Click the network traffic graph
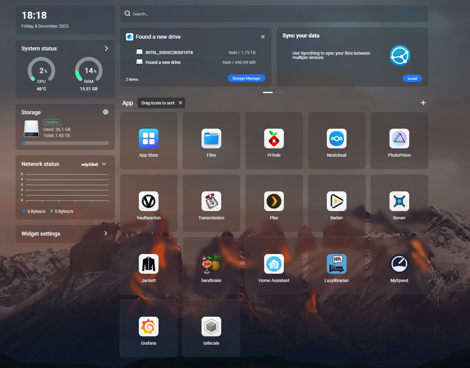This screenshot has width=470, height=368. [x=65, y=188]
